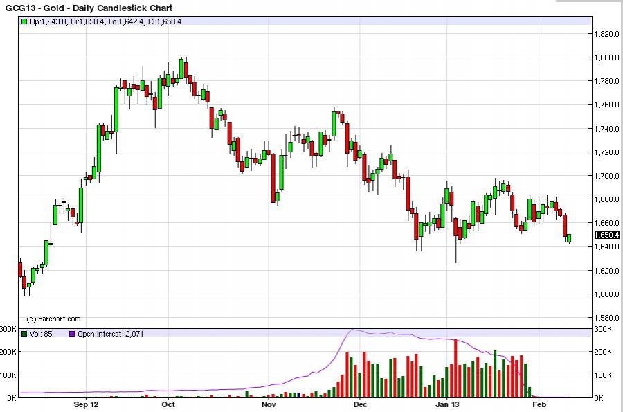The width and height of the screenshot is (623, 412).
Task: Click the tallest red volume bar above Jan 13
Action: point(455,368)
